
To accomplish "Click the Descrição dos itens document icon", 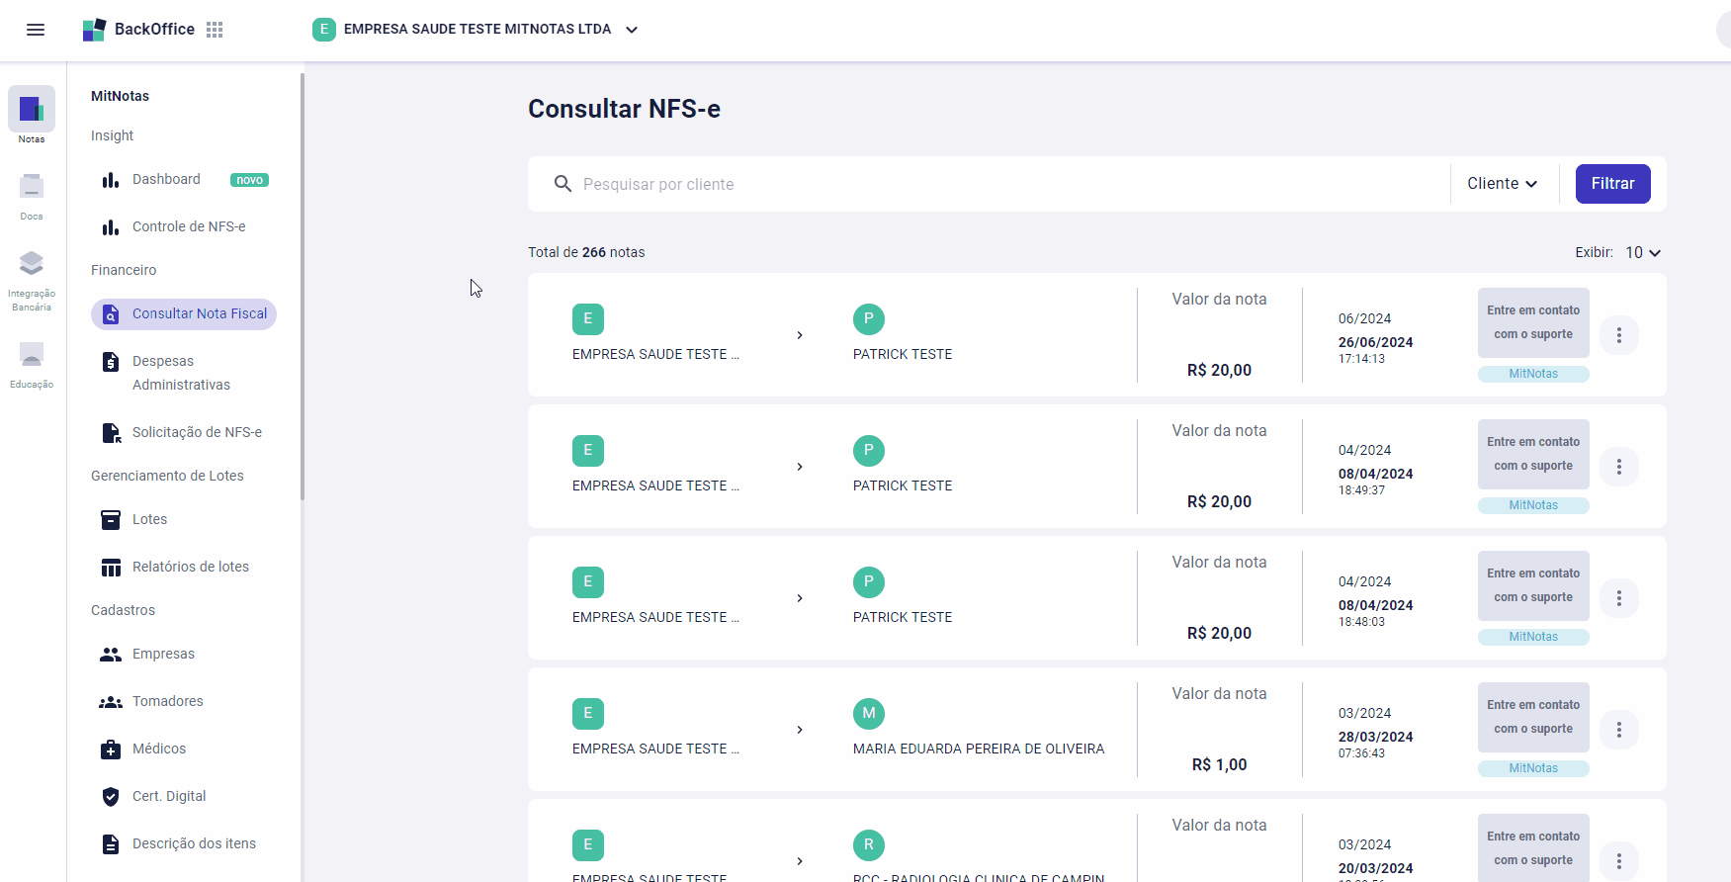I will click(111, 844).
